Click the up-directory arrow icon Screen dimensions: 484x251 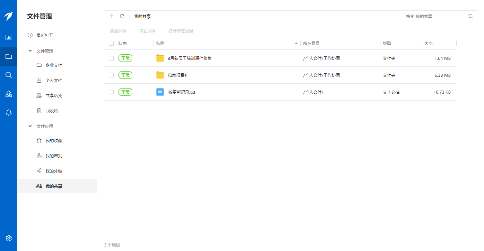[112, 16]
